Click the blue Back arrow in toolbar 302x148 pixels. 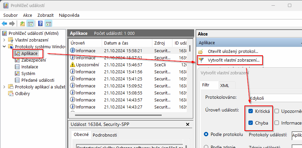tap(4, 23)
